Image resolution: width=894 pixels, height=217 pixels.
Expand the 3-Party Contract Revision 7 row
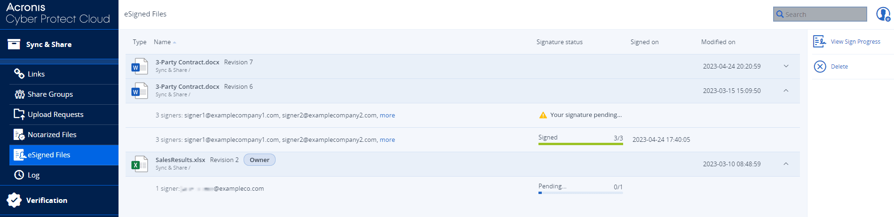(786, 66)
